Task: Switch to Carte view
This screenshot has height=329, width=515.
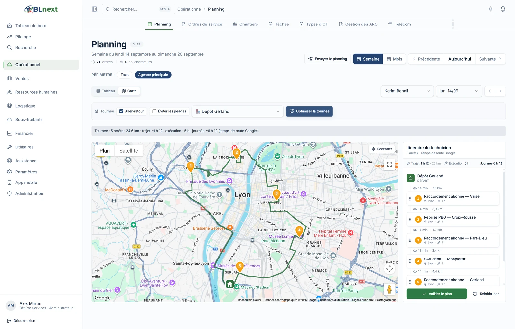Action: point(129,91)
